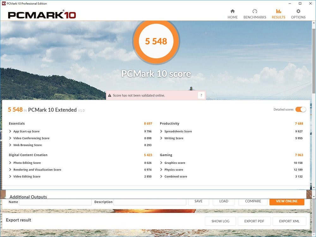Click the Description text field
The image size is (316, 237).
click(150, 202)
